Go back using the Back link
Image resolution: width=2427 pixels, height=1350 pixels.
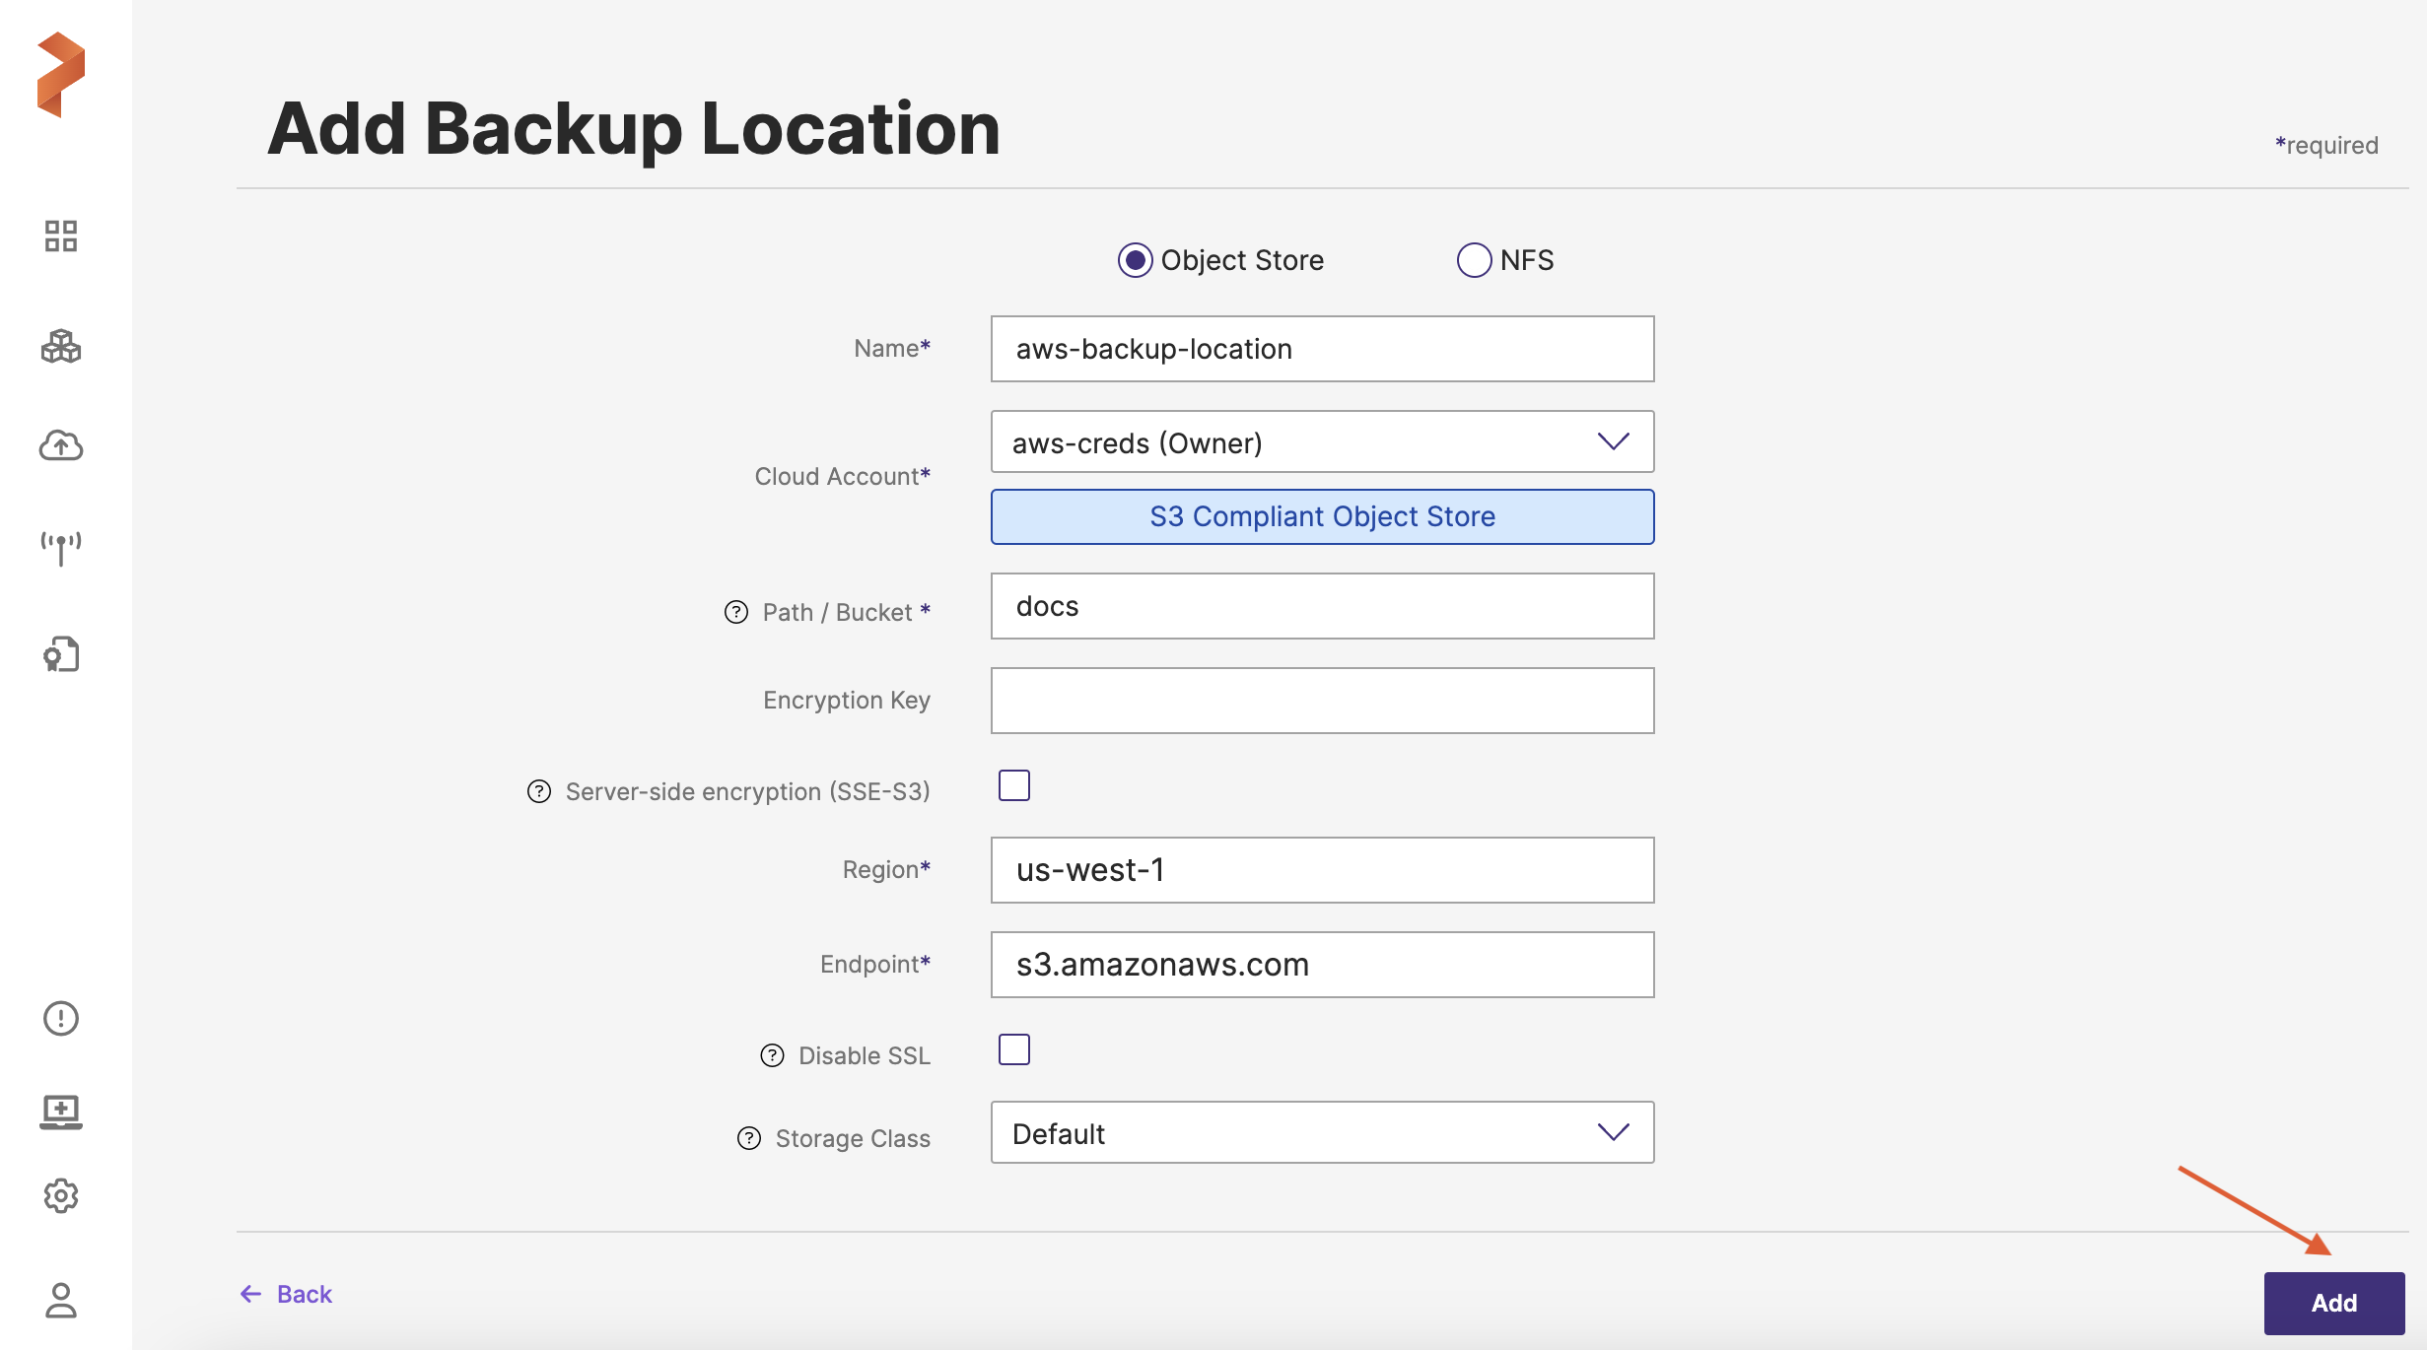(287, 1294)
